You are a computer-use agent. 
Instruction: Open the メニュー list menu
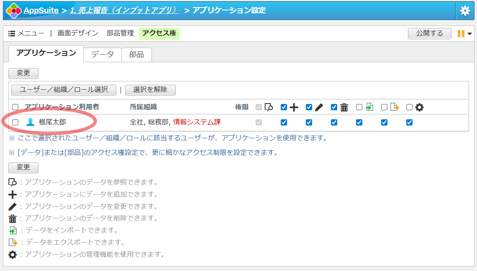tap(26, 33)
